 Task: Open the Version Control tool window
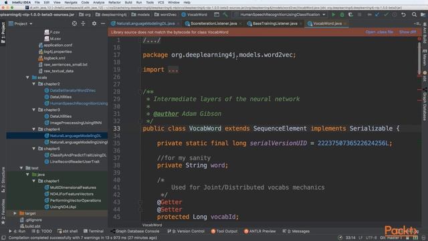pos(186,231)
